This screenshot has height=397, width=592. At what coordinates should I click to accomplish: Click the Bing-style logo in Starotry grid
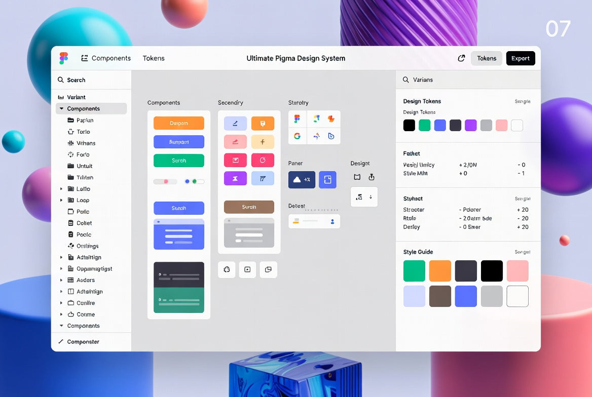(331, 136)
